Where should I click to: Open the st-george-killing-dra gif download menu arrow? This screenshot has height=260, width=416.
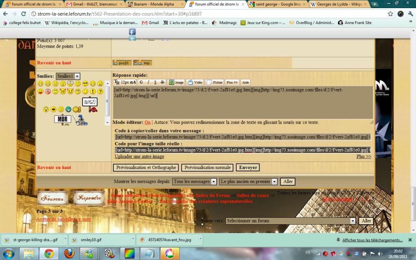65,239
